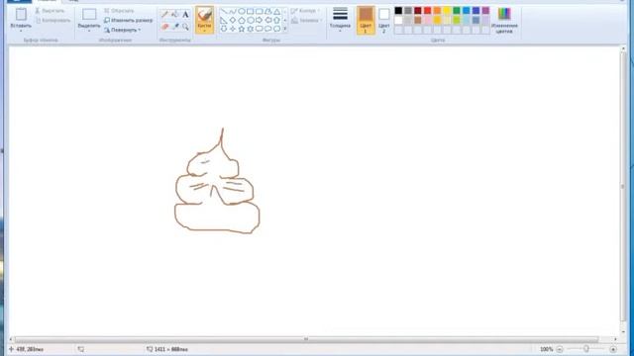Open the shape Fill (Заливка) dropdown
634x356 pixels.
(306, 21)
